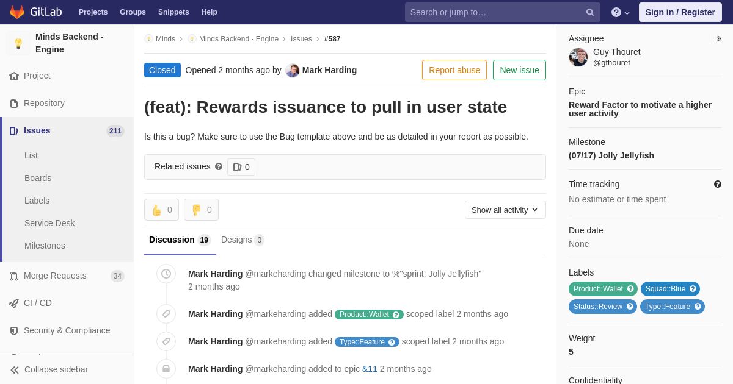Screen dimensions: 733x384
Task: Click the #587 breadcrumb item
Action: [x=332, y=39]
